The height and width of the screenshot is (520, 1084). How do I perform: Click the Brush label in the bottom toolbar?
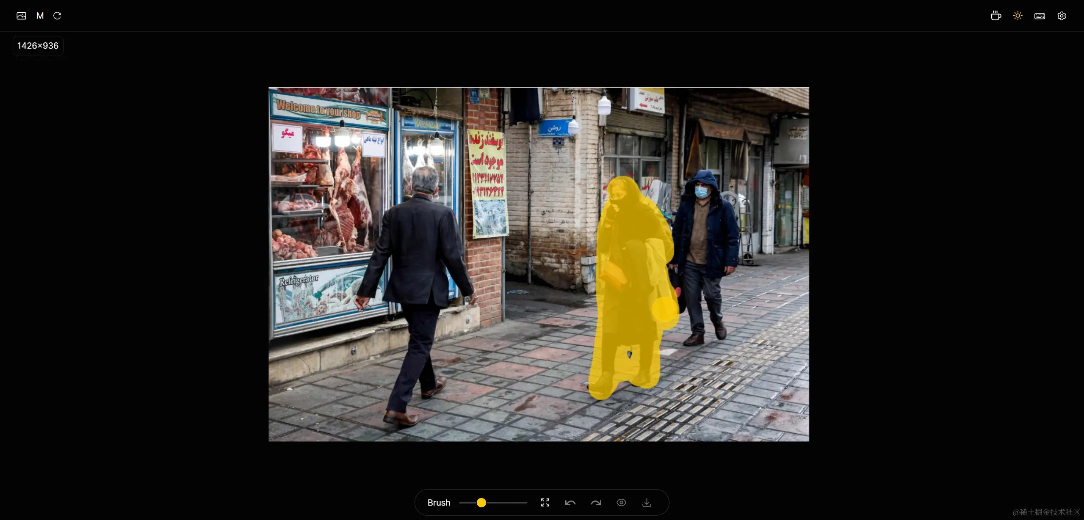(439, 503)
